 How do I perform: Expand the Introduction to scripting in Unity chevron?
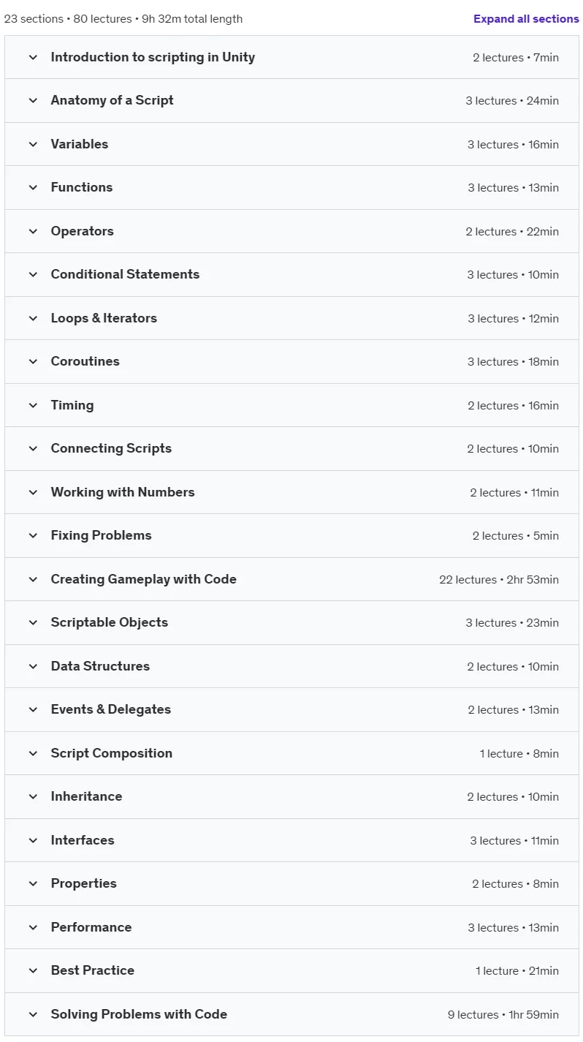[33, 57]
